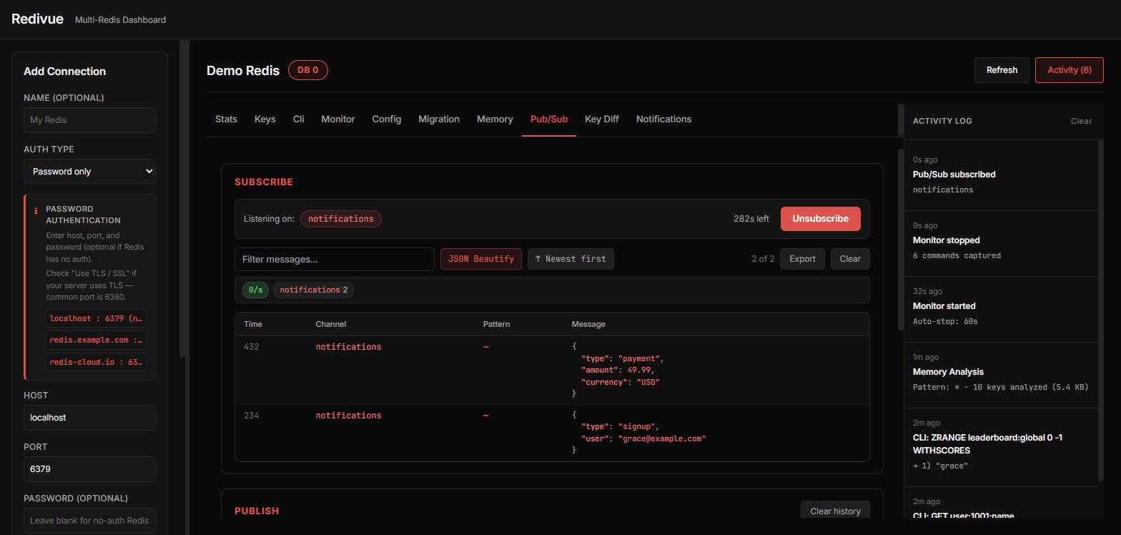Viewport: 1121px width, 535px height.
Task: Switch to the Keys tab
Action: point(265,119)
